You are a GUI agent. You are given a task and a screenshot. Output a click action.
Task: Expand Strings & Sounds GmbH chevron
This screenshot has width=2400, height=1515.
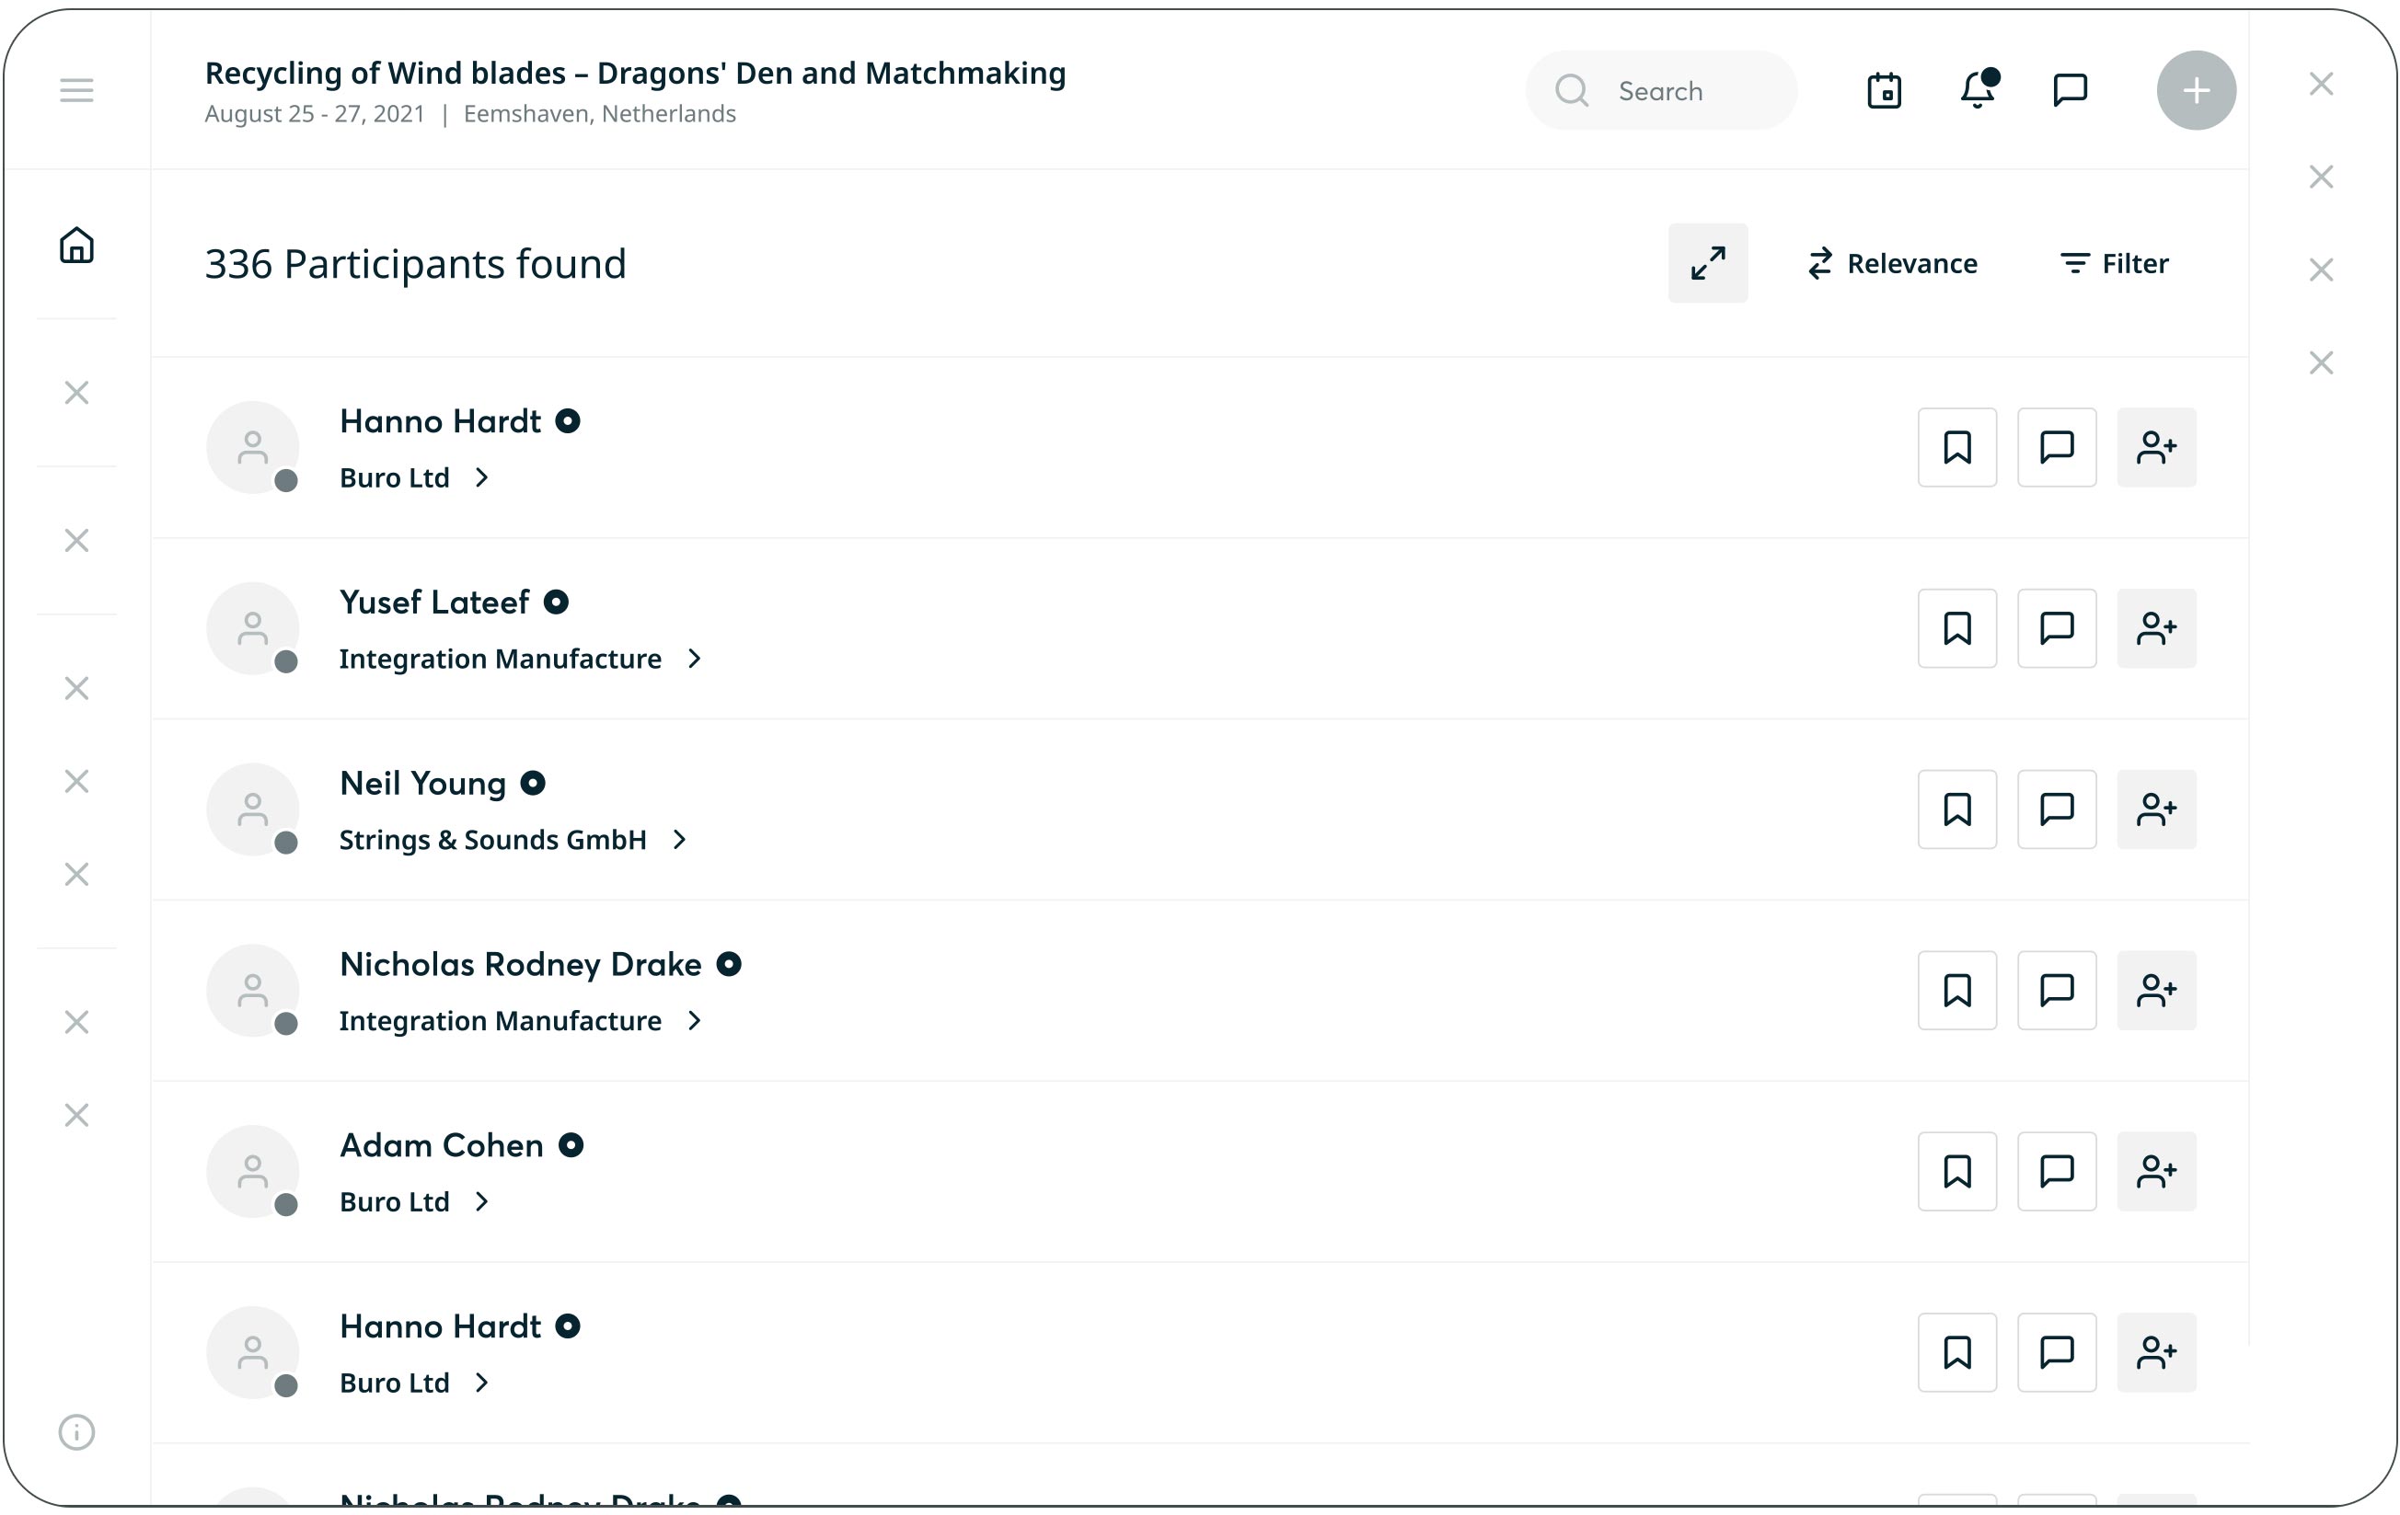point(680,840)
